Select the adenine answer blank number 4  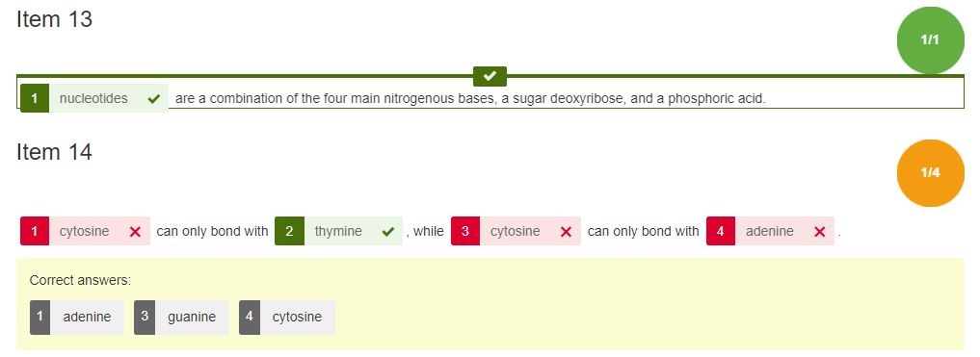pos(770,231)
